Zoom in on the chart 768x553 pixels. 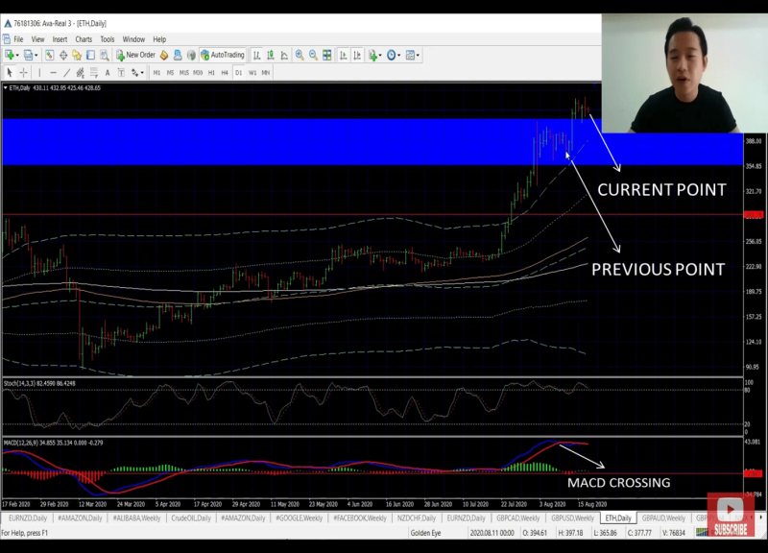click(299, 55)
